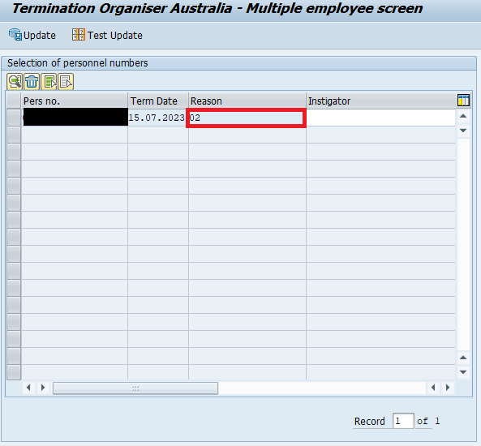Click the green select all rows icon
The height and width of the screenshot is (446, 481).
49,82
